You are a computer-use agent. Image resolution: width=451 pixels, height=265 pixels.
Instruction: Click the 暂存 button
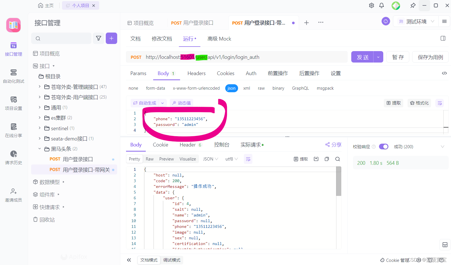point(398,57)
